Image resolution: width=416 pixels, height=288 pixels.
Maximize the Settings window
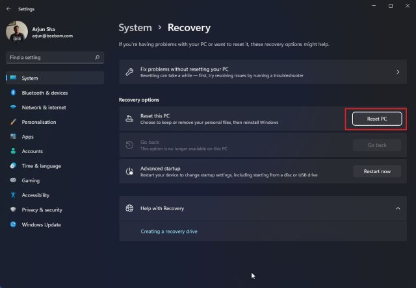pos(391,6)
